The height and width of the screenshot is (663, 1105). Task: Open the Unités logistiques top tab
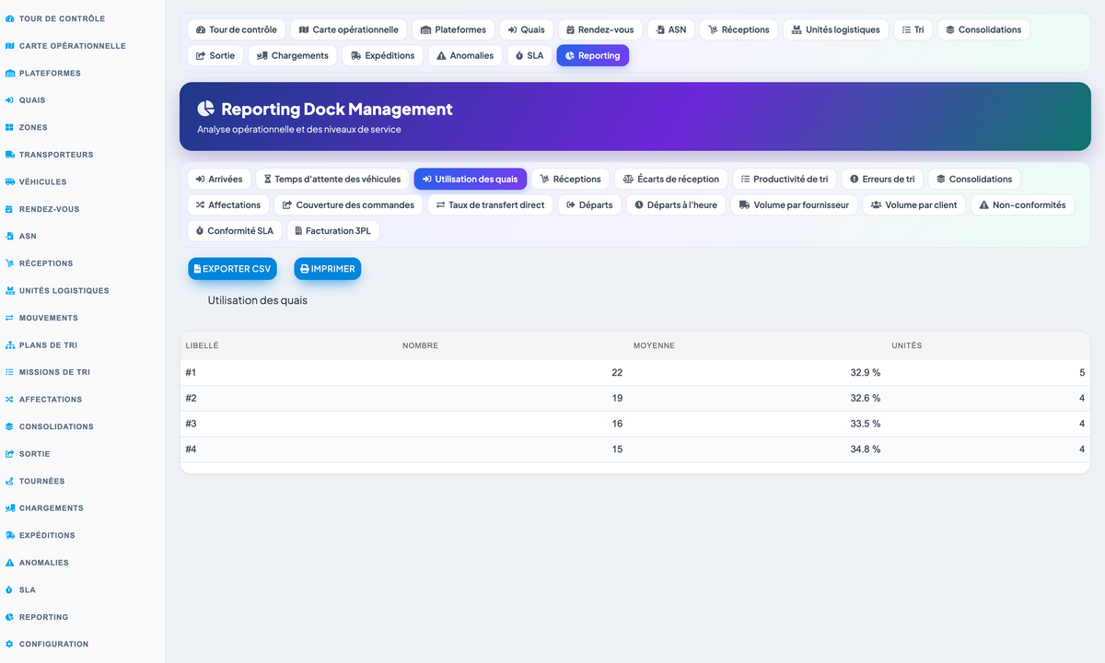(x=836, y=29)
